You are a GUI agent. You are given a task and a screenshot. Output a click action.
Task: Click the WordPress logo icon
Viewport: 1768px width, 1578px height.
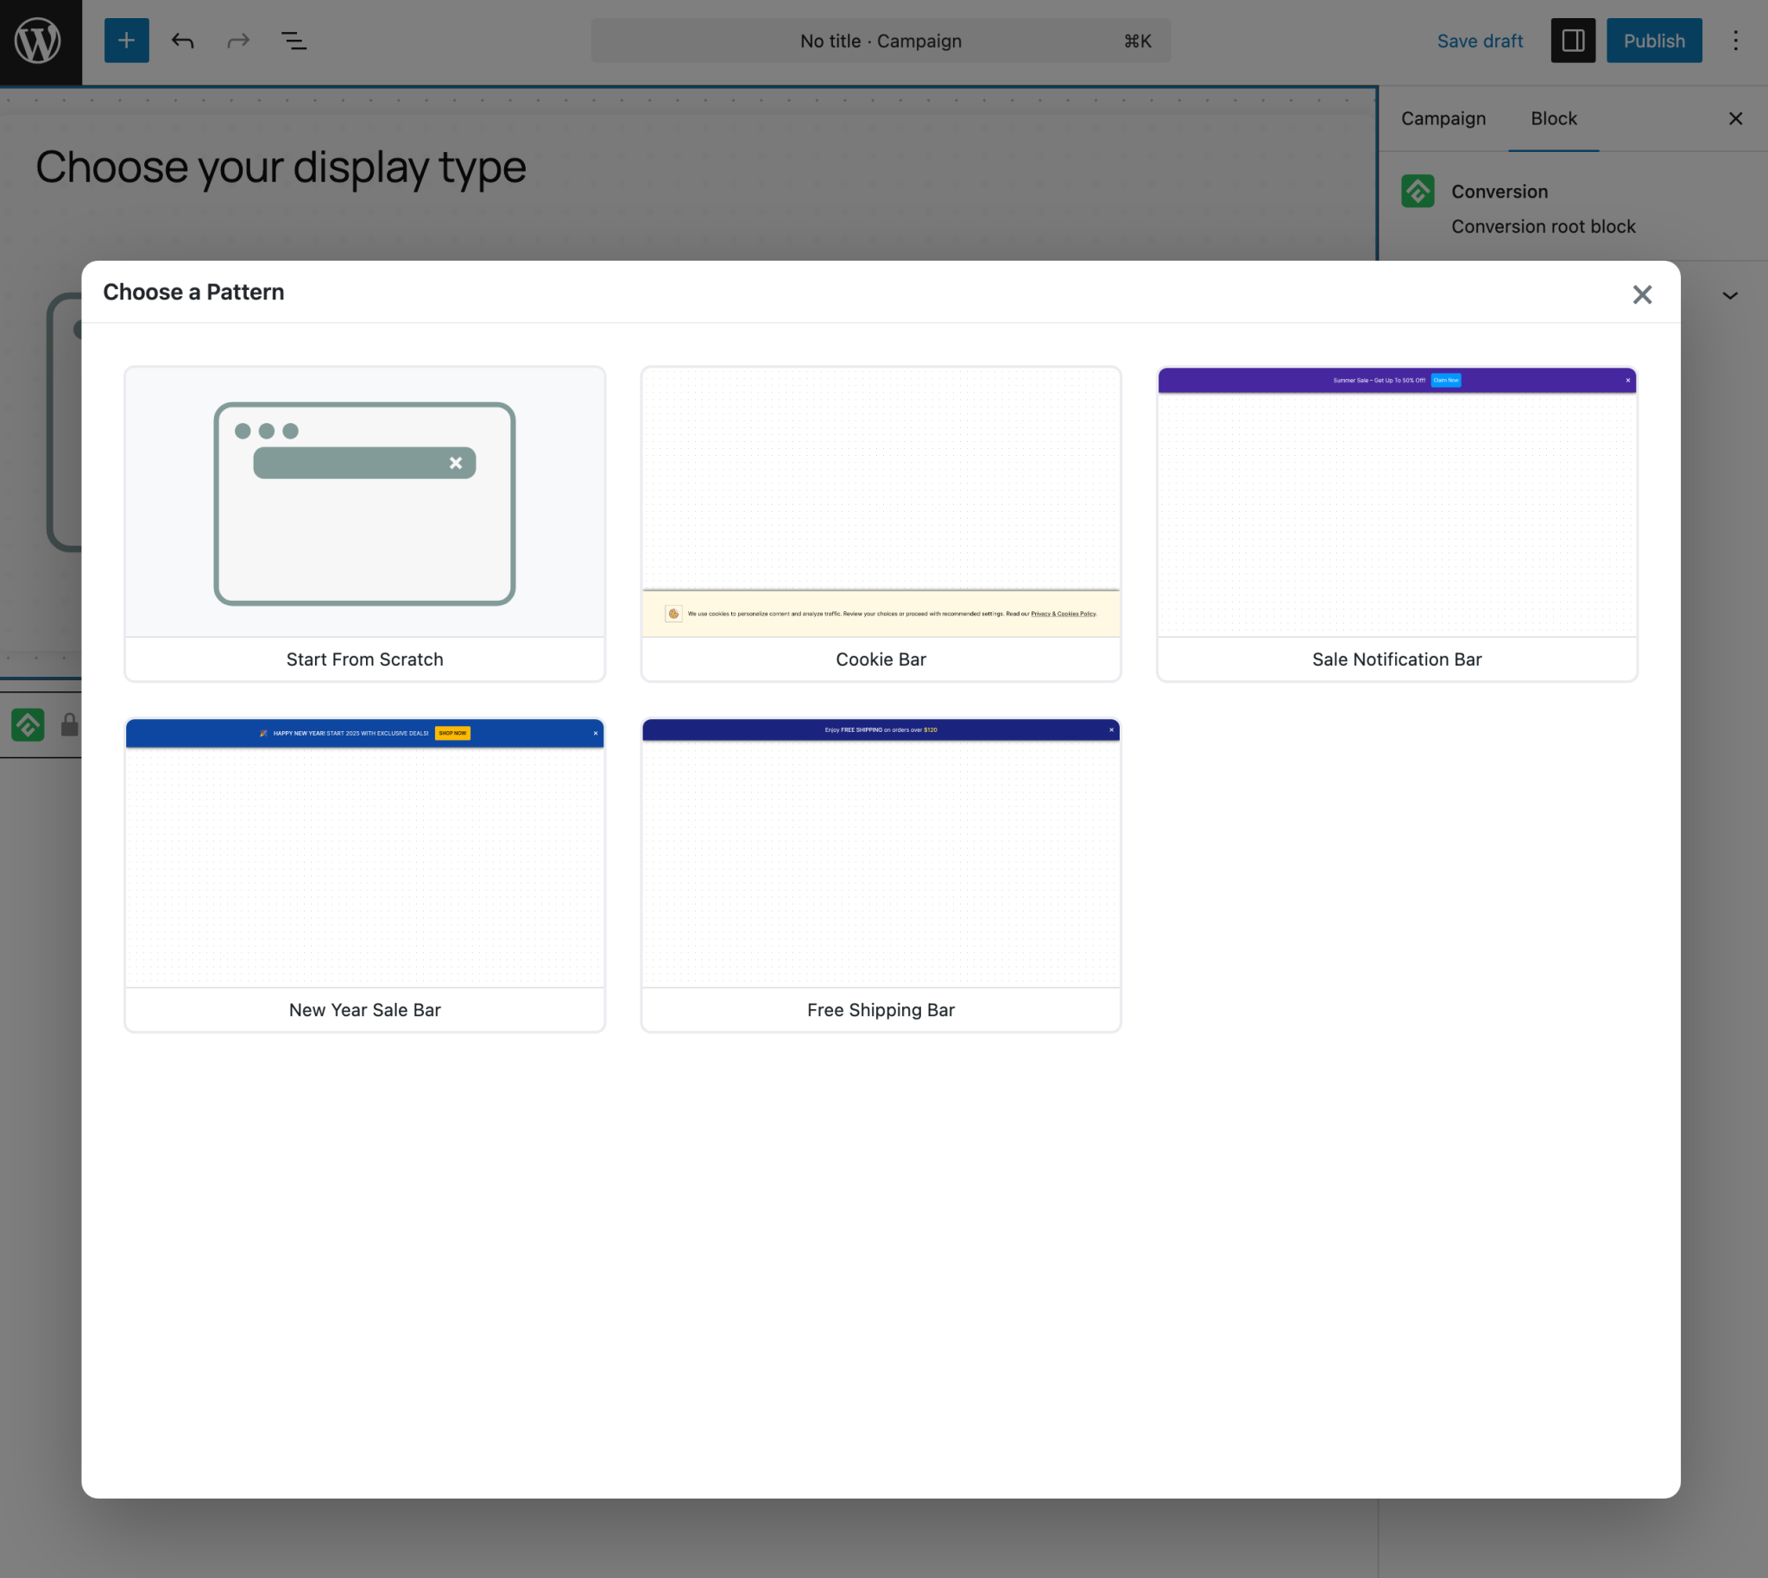pos(39,41)
